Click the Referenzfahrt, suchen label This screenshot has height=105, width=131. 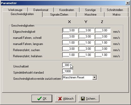27,50
